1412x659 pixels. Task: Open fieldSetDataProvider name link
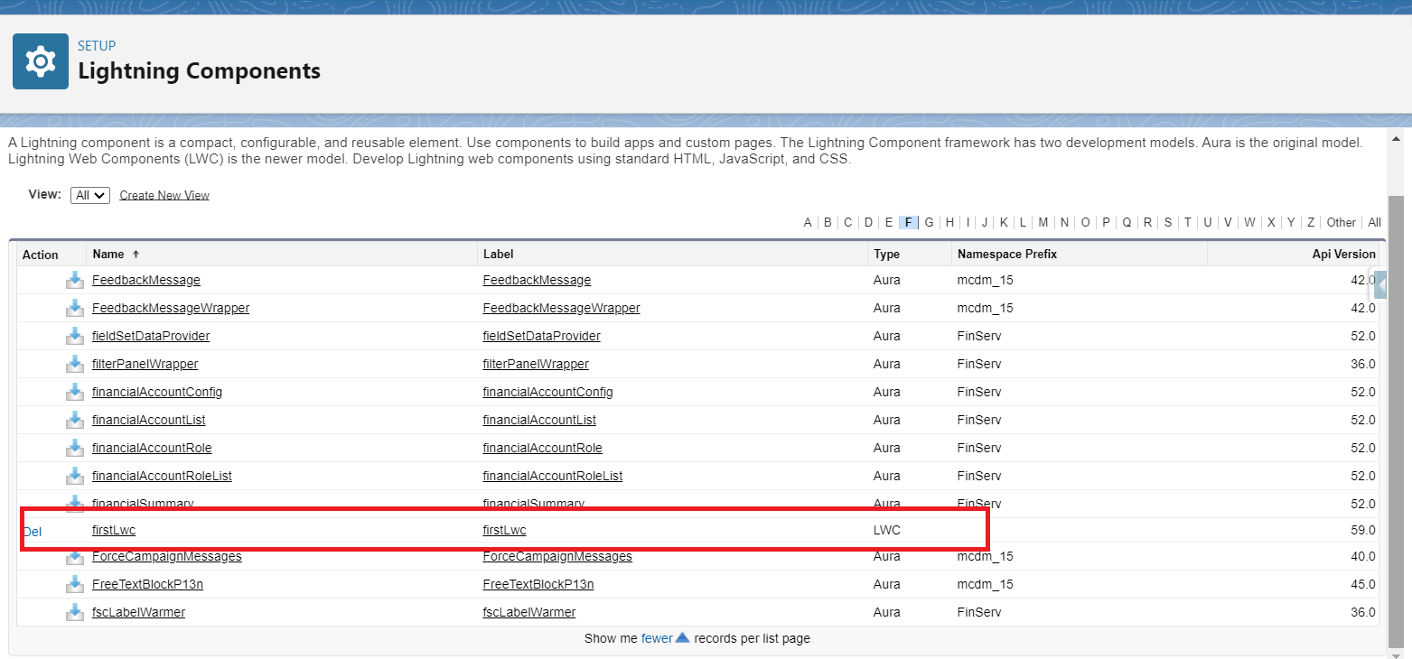click(151, 336)
